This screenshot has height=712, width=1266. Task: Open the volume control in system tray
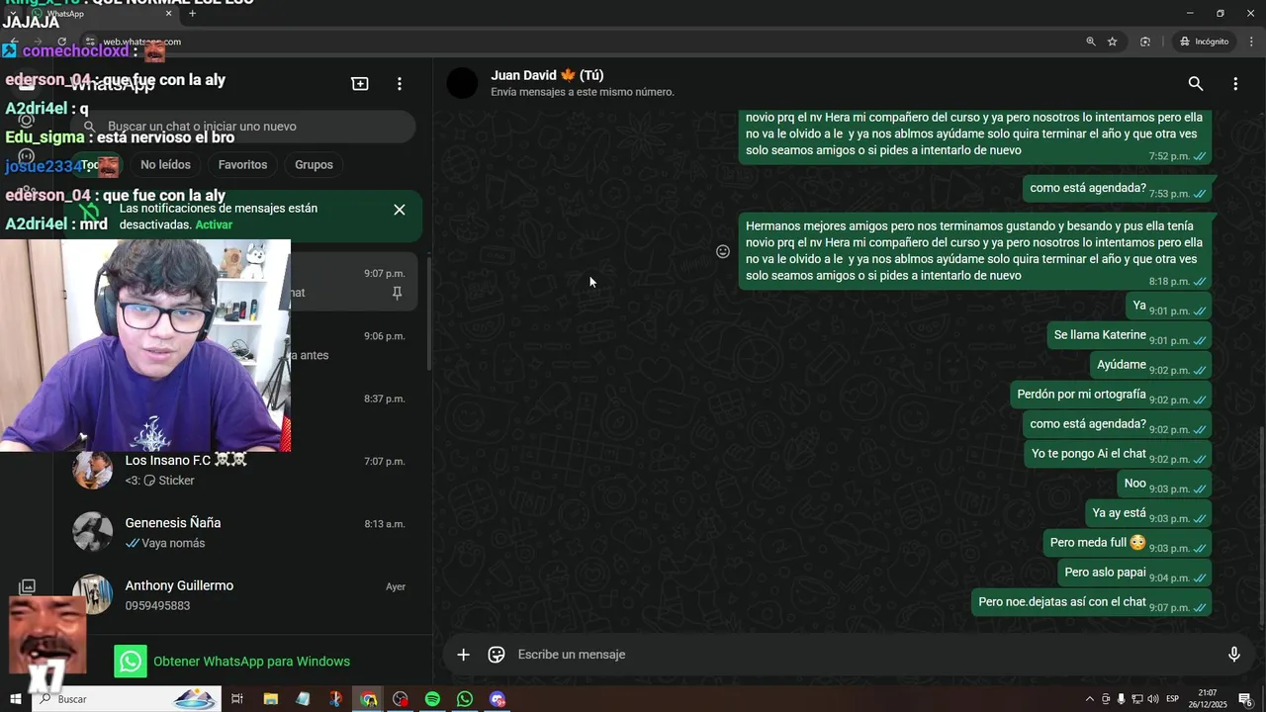pos(1152,699)
